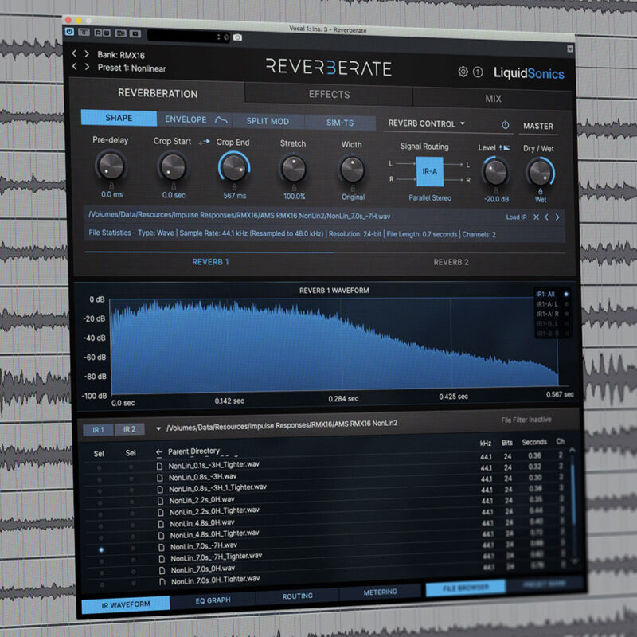Select IR1-A: R waveform display option
The image size is (637, 637).
coord(566,314)
